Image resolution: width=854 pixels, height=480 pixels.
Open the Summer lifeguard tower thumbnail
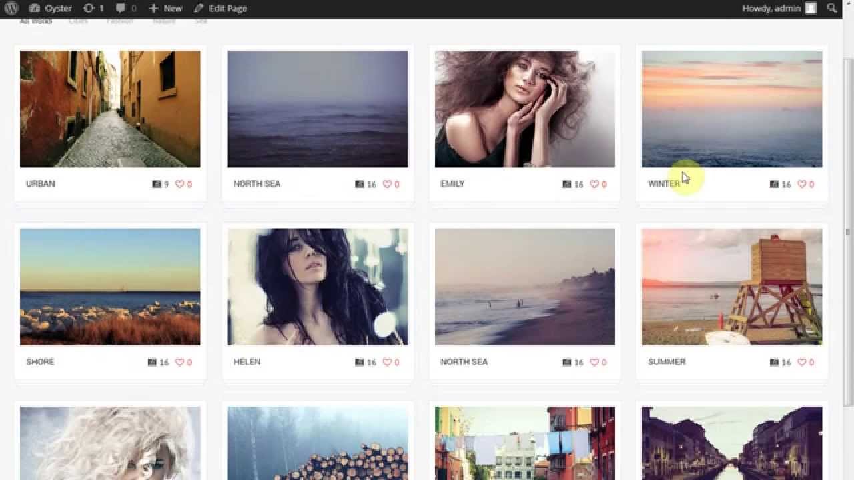pyautogui.click(x=732, y=287)
